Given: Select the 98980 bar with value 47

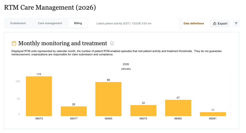Looking at the screenshot, I should click(x=178, y=108).
